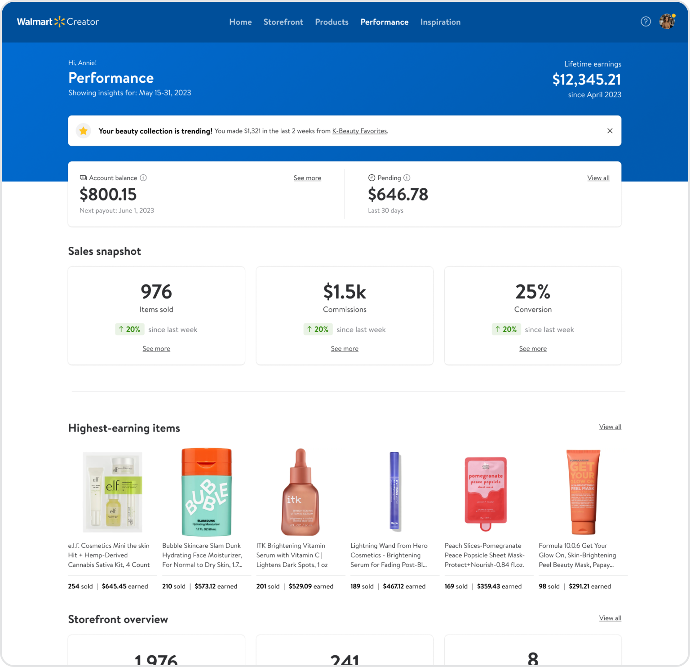Click the $467.12 earned text
Viewport: 690px width, 667px height.
point(404,587)
